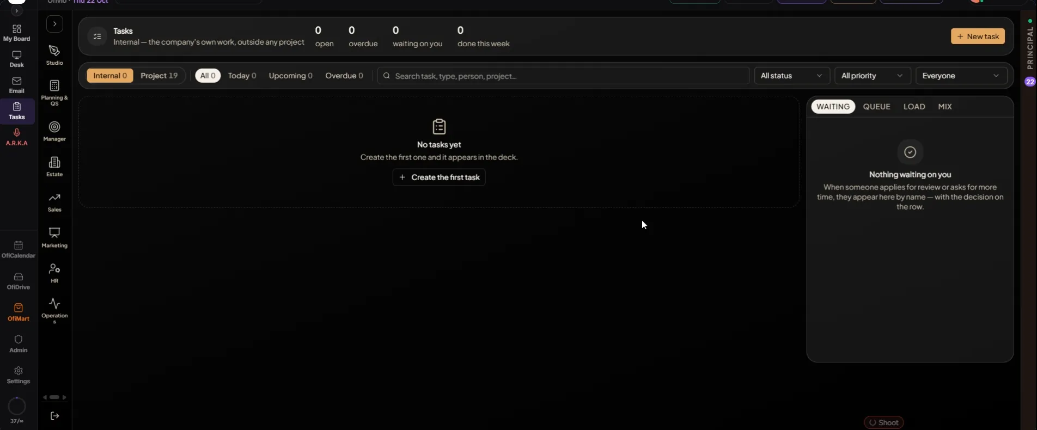This screenshot has height=430, width=1037.
Task: Click the Shoot button
Action: pos(883,422)
